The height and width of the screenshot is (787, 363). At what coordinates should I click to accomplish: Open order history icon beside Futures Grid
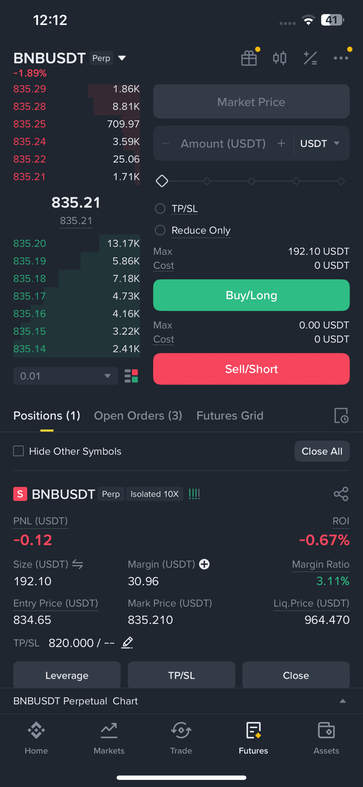click(x=341, y=415)
